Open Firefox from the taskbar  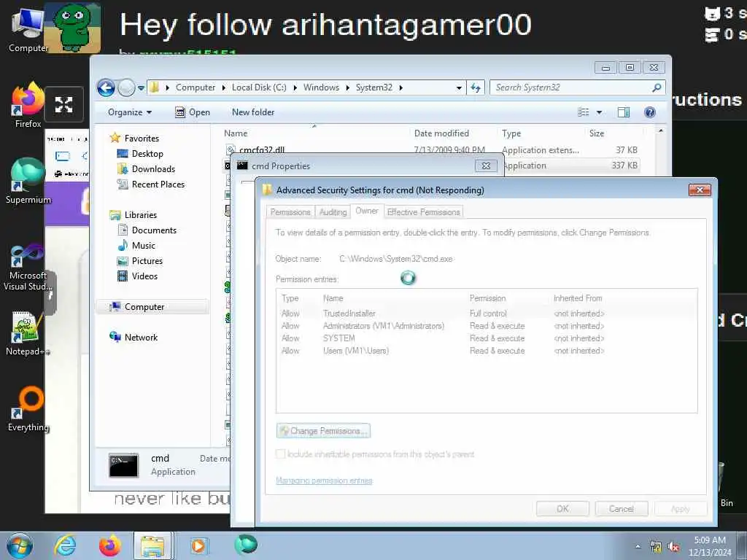tap(109, 545)
